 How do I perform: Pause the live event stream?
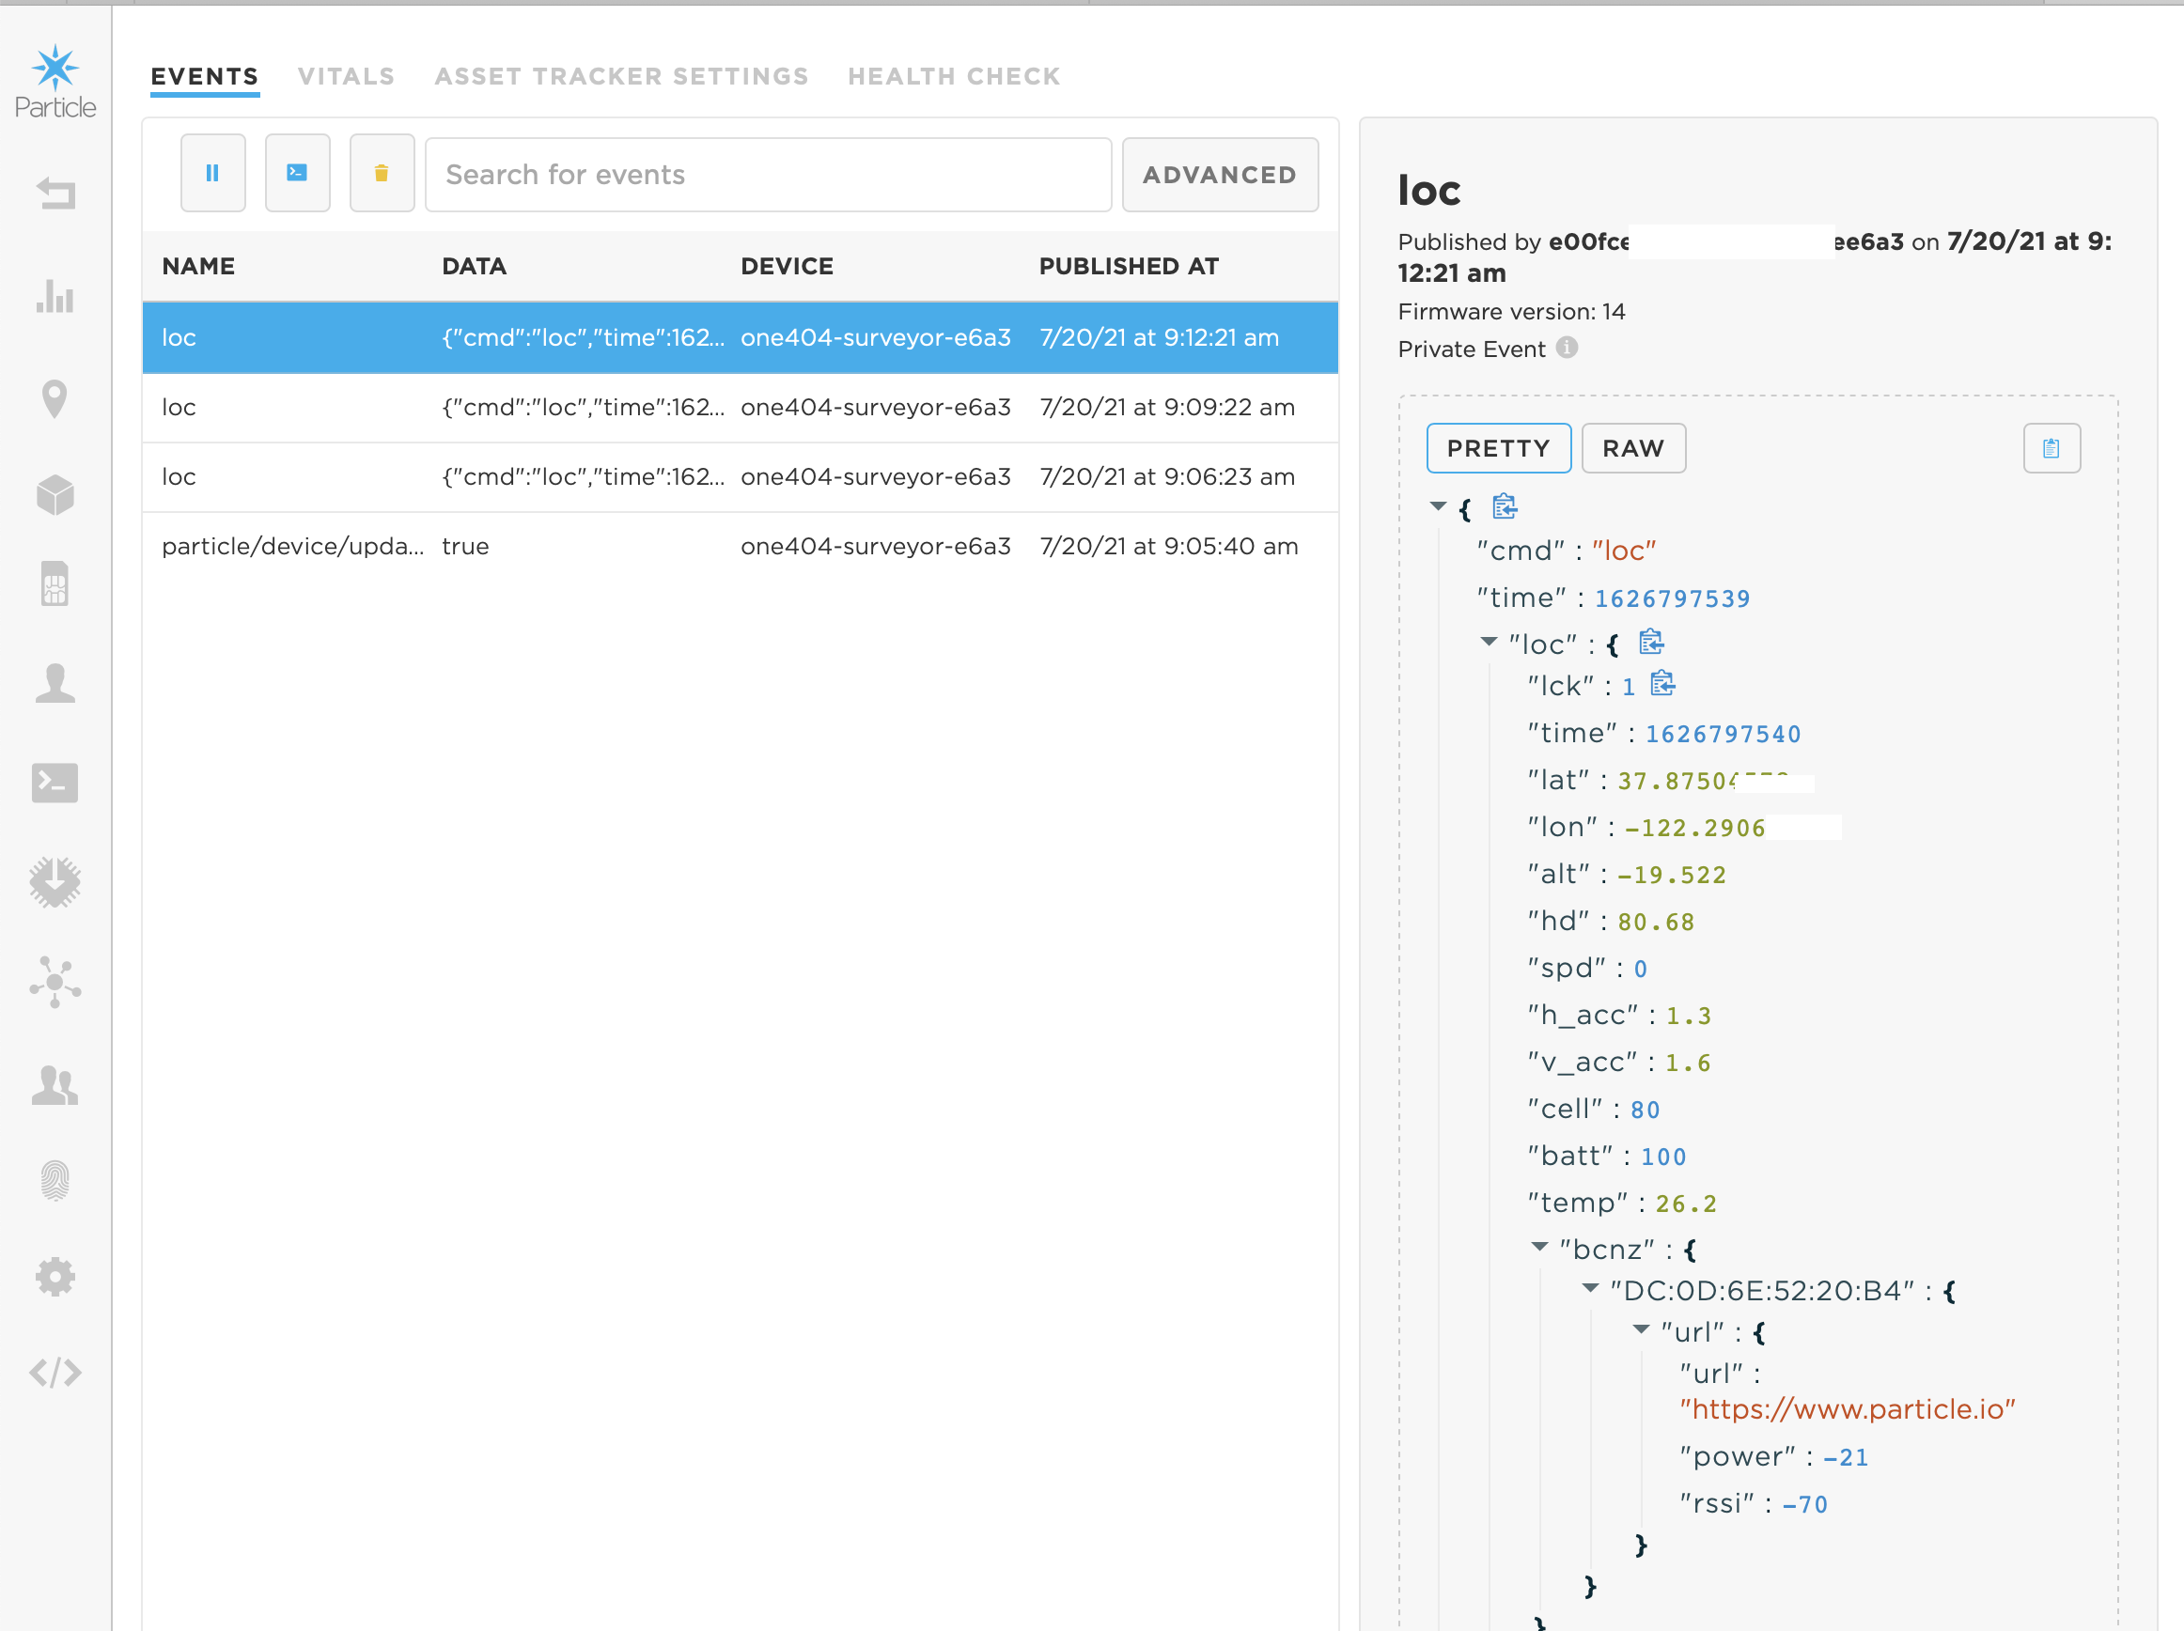click(212, 174)
